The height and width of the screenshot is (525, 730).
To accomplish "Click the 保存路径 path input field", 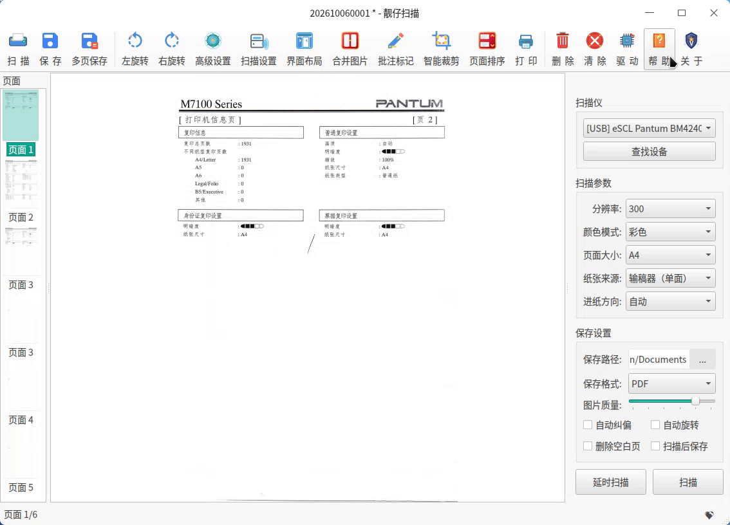I will (659, 360).
